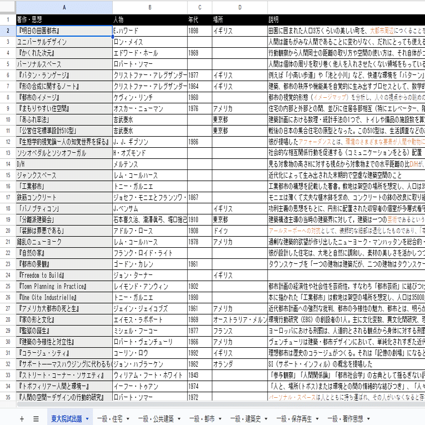Open dropdown arrow of 一級・住宅 tab
This screenshot has width=425, height=425.
(x=128, y=419)
